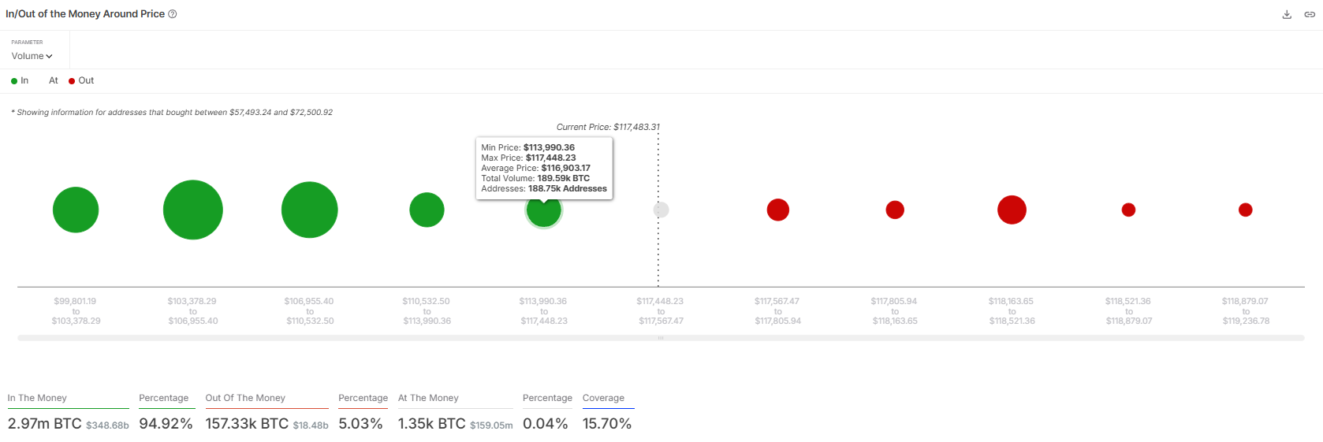Click the copy link icon
The image size is (1323, 442).
tap(1310, 14)
